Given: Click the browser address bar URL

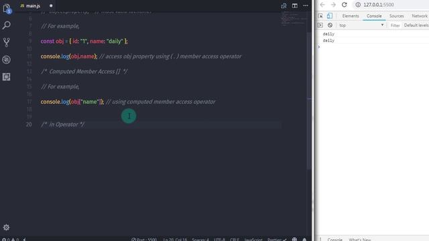Looking at the screenshot, I should 379,5.
